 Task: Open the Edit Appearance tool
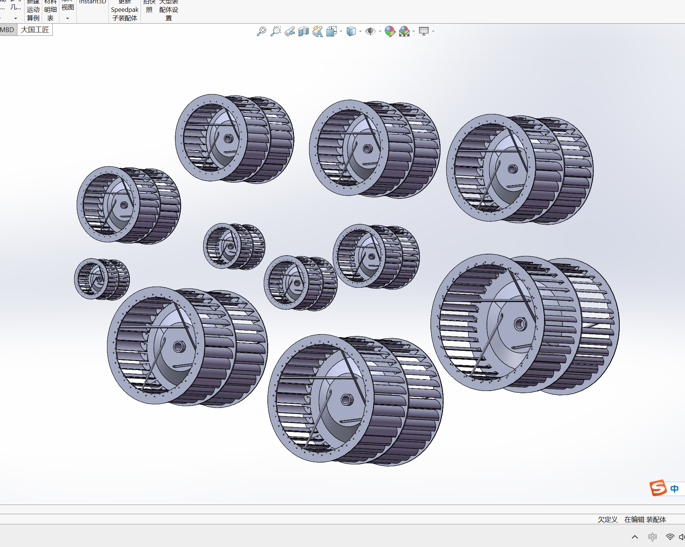point(390,31)
